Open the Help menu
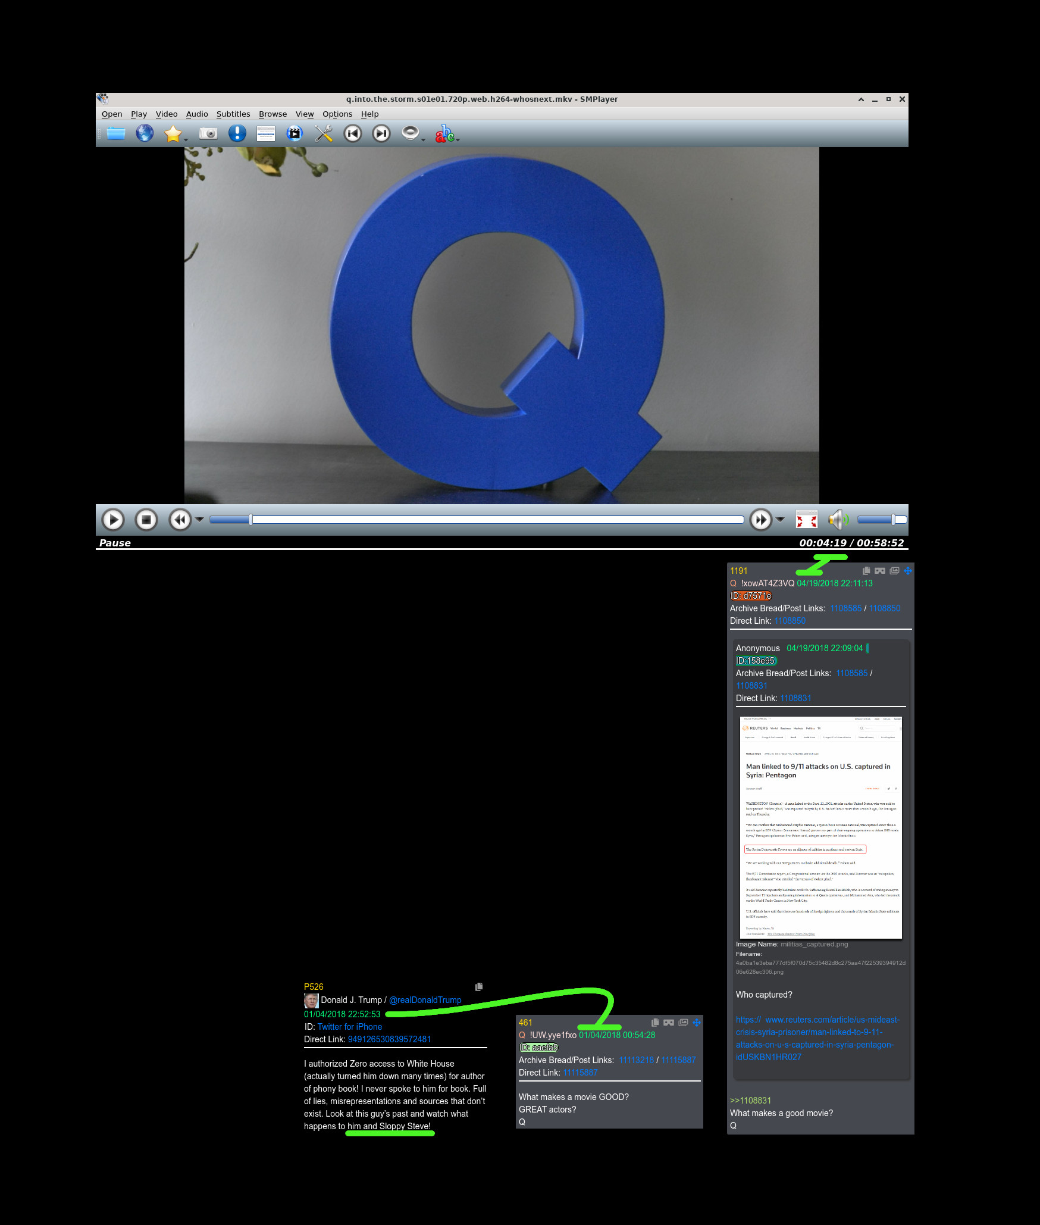 (369, 114)
